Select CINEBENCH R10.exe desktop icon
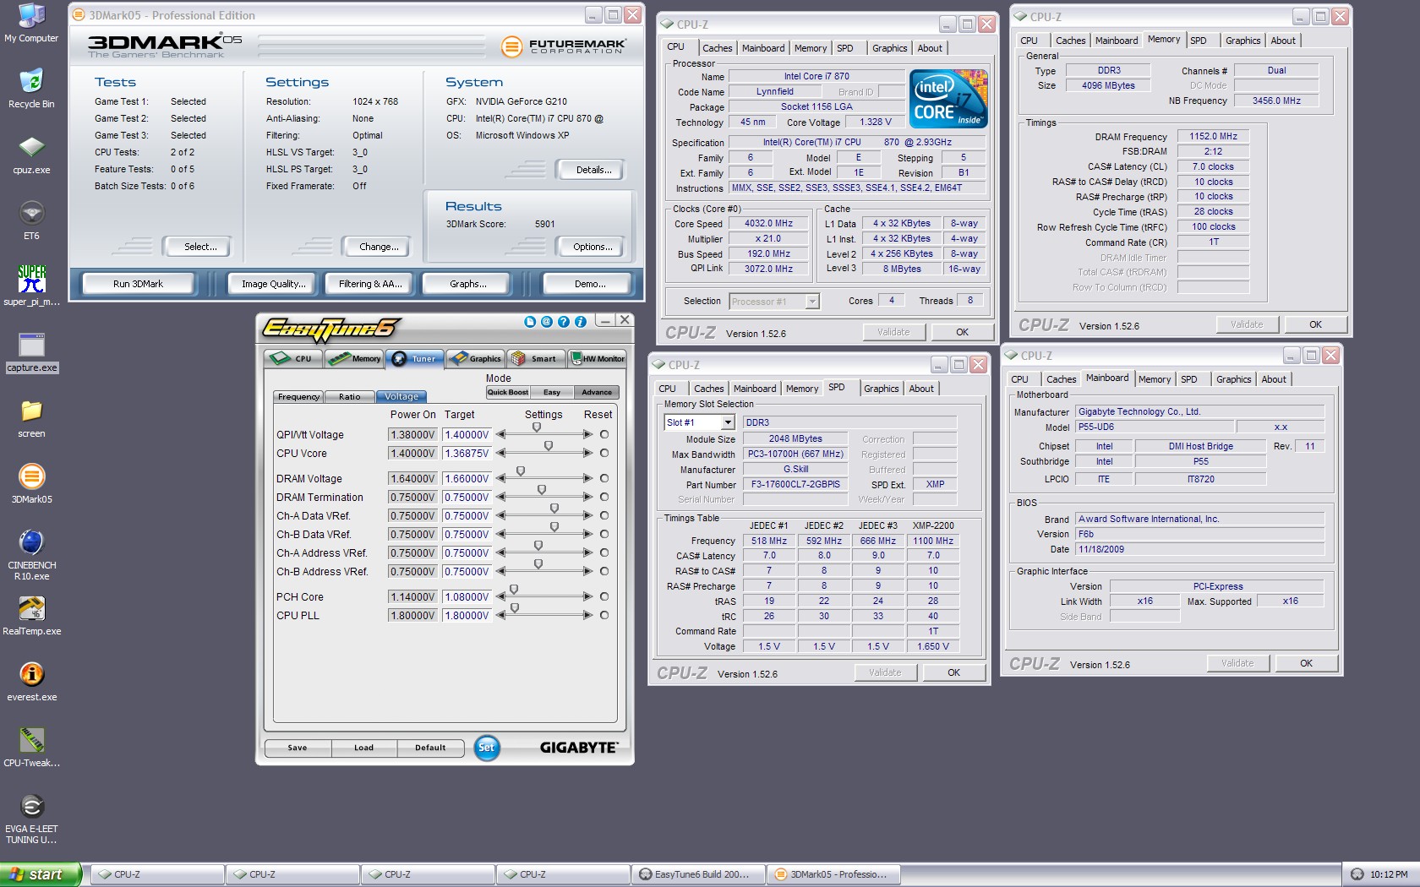The width and height of the screenshot is (1420, 887). (x=31, y=555)
